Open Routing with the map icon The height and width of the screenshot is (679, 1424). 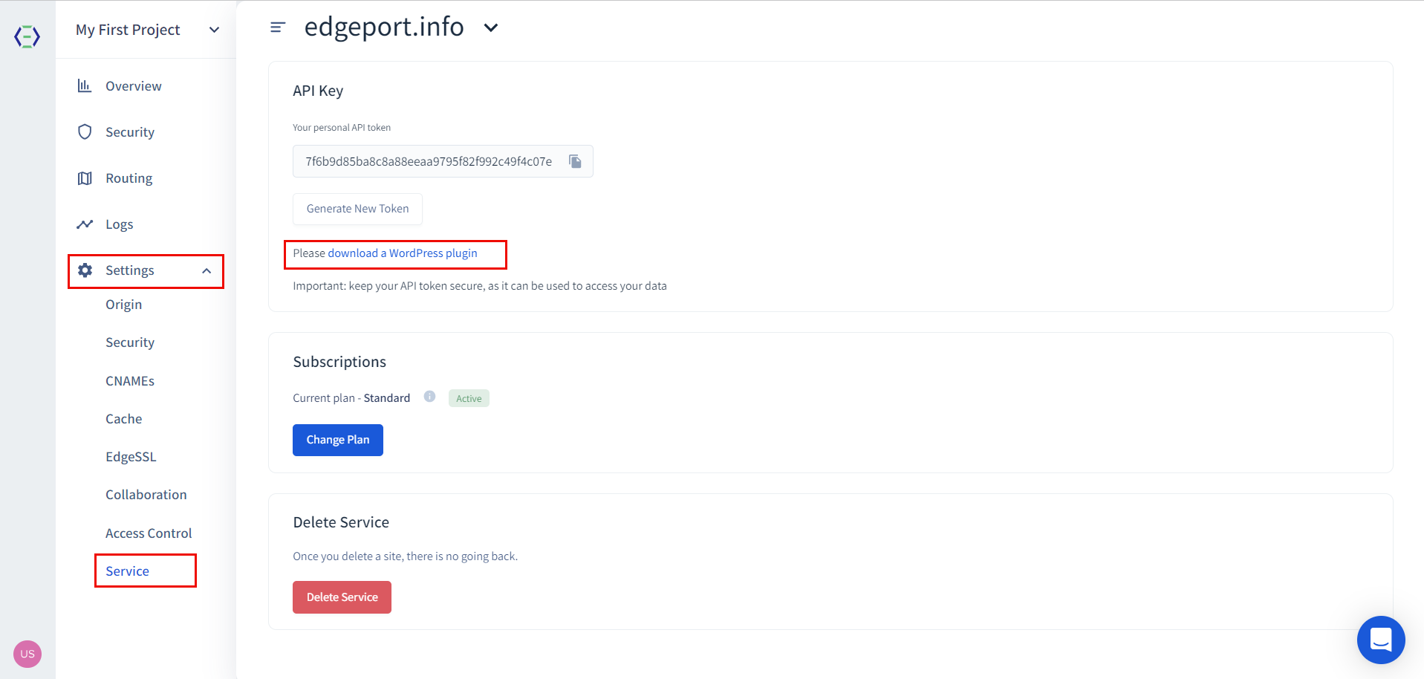(129, 178)
